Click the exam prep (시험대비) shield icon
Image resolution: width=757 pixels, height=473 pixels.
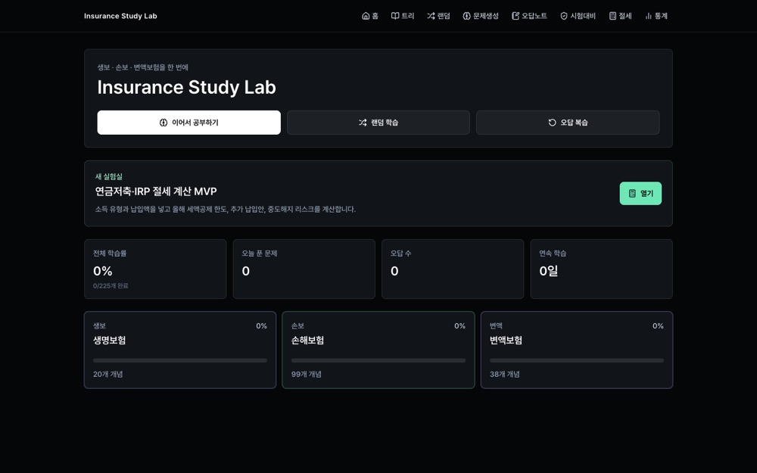(x=563, y=16)
